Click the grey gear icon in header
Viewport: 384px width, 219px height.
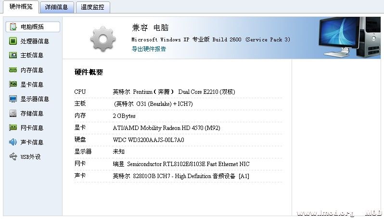pos(103,39)
